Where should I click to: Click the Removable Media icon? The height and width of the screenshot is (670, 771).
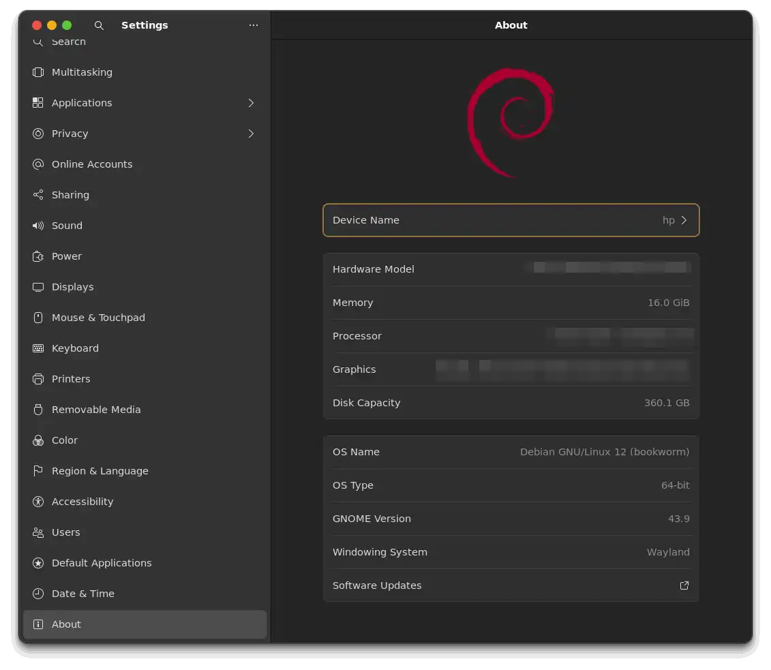38,410
